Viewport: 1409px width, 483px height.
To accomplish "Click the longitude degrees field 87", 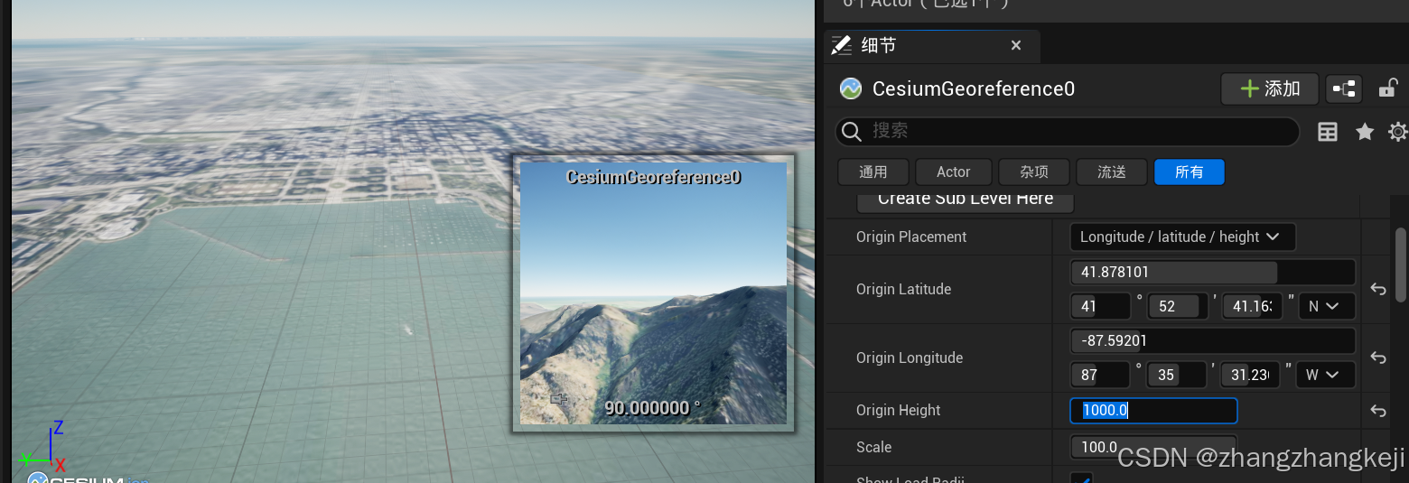I will [x=1100, y=375].
